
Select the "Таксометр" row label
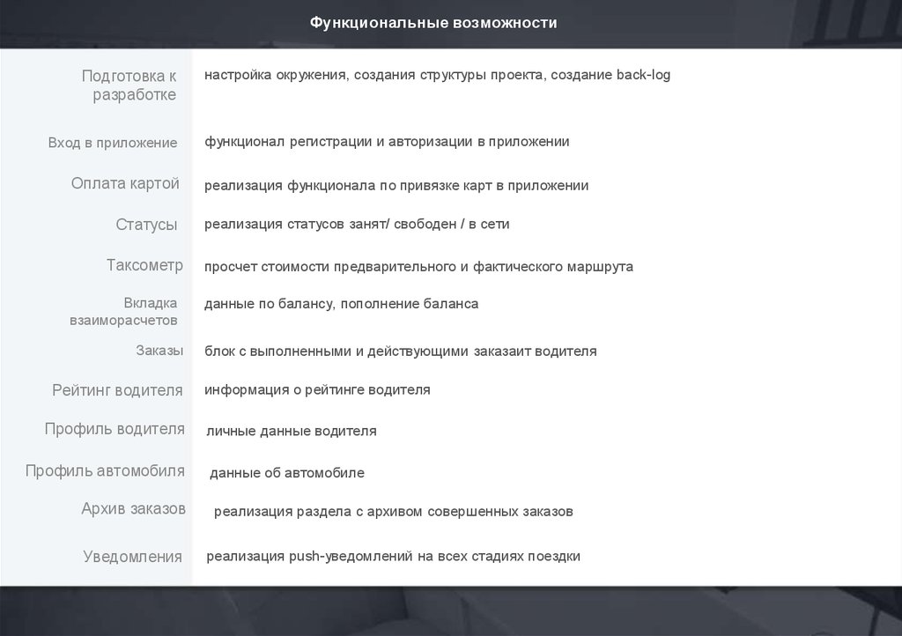click(144, 264)
